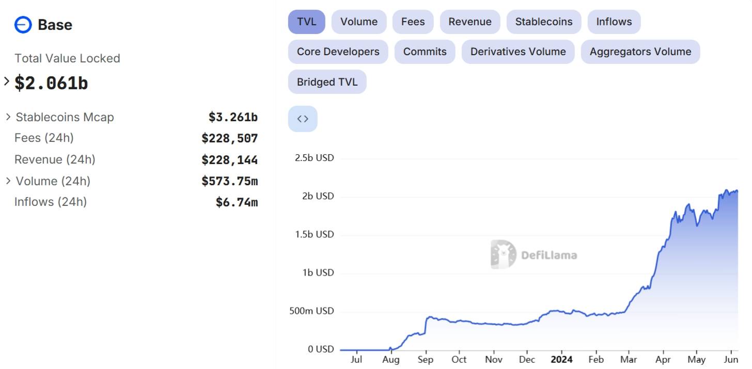Enable Derivatives Volume on chart
Image resolution: width=752 pixels, height=369 pixels.
pyautogui.click(x=518, y=52)
